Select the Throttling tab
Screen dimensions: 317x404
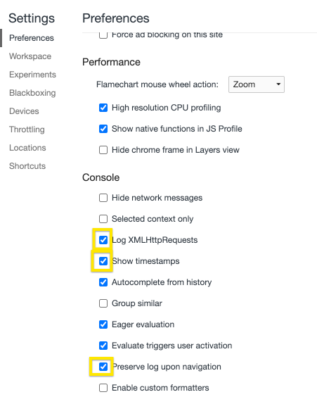(x=27, y=130)
